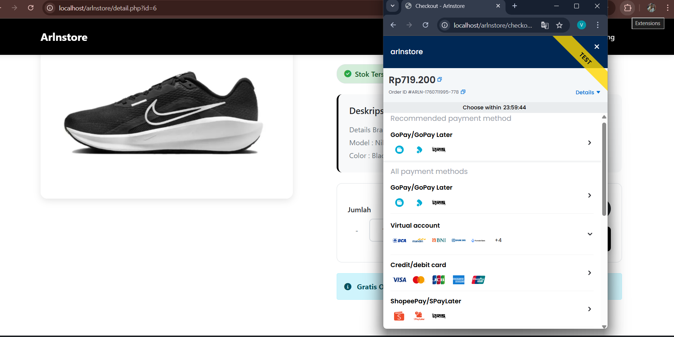
Task: Expand the Virtual account section
Action: [590, 234]
